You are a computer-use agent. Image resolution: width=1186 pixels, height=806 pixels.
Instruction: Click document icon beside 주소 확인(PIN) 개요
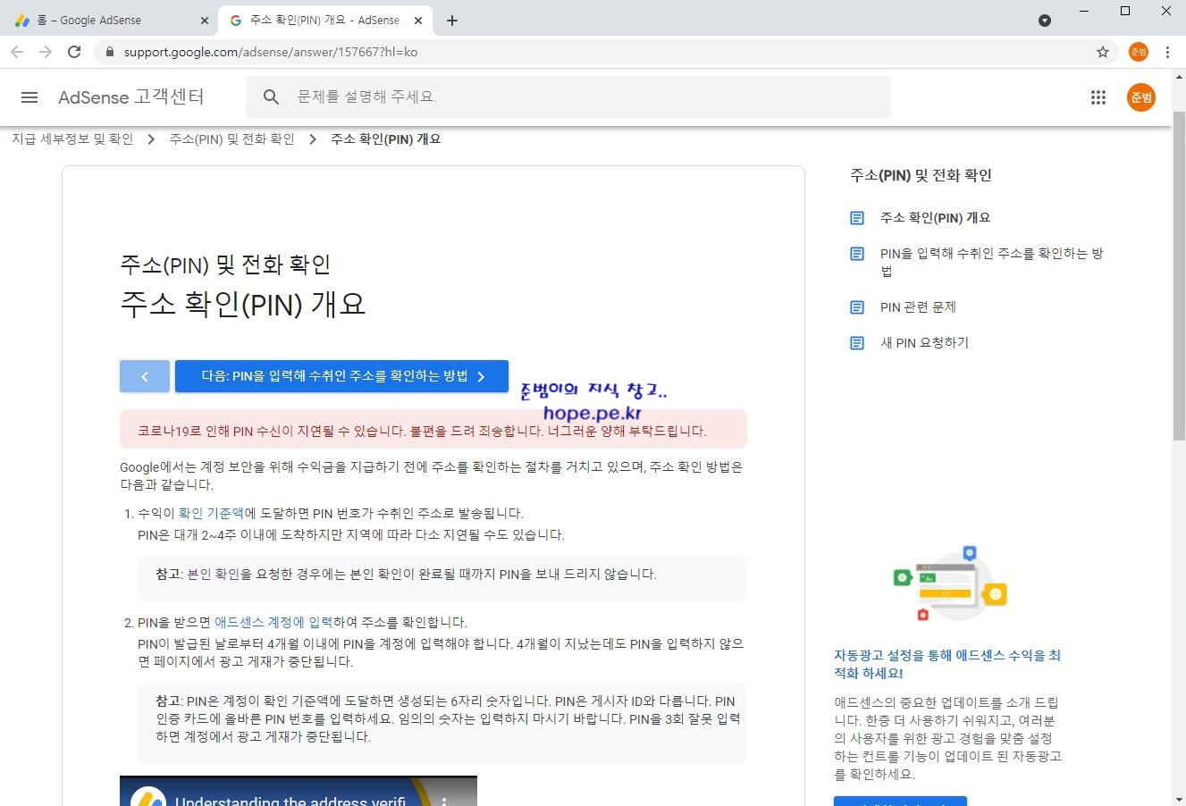pyautogui.click(x=857, y=218)
